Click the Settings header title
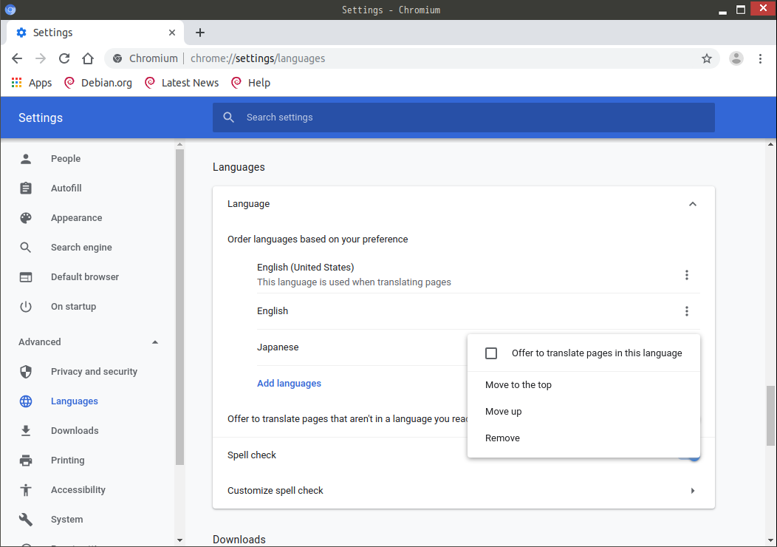 pyautogui.click(x=41, y=118)
